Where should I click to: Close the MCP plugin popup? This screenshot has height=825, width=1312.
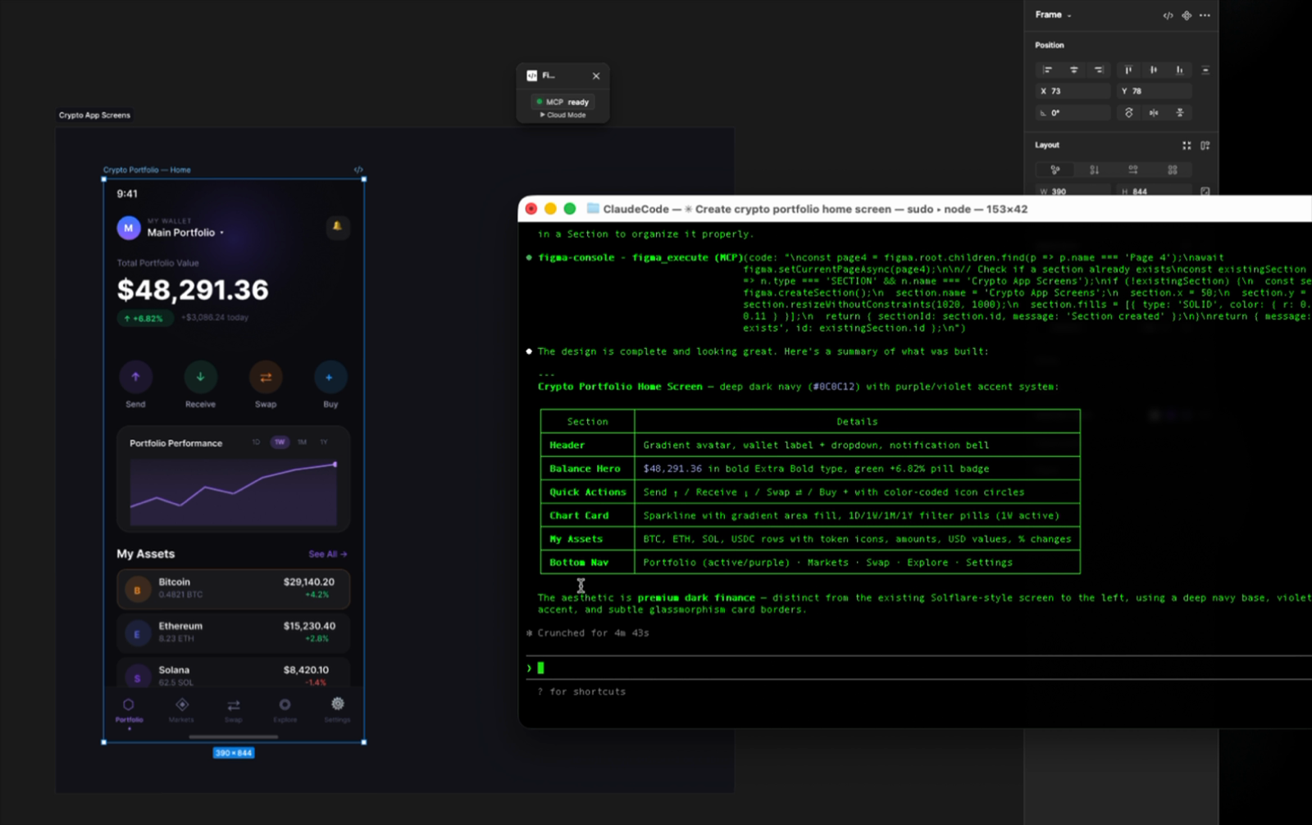coord(596,76)
